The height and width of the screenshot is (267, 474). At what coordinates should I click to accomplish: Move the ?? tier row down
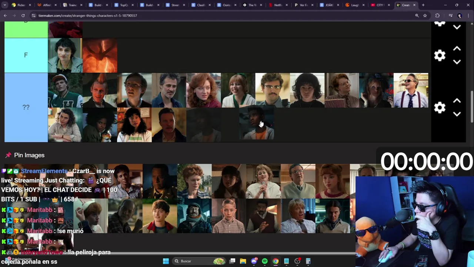(x=457, y=114)
